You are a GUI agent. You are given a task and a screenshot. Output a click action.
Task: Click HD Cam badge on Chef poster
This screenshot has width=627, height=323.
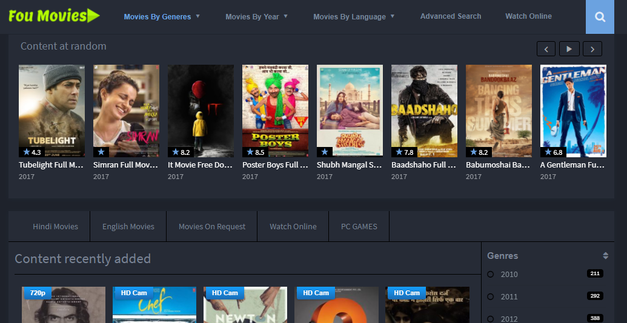coord(134,293)
